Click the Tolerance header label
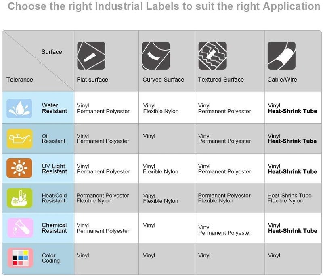The image size is (323, 276). click(19, 80)
